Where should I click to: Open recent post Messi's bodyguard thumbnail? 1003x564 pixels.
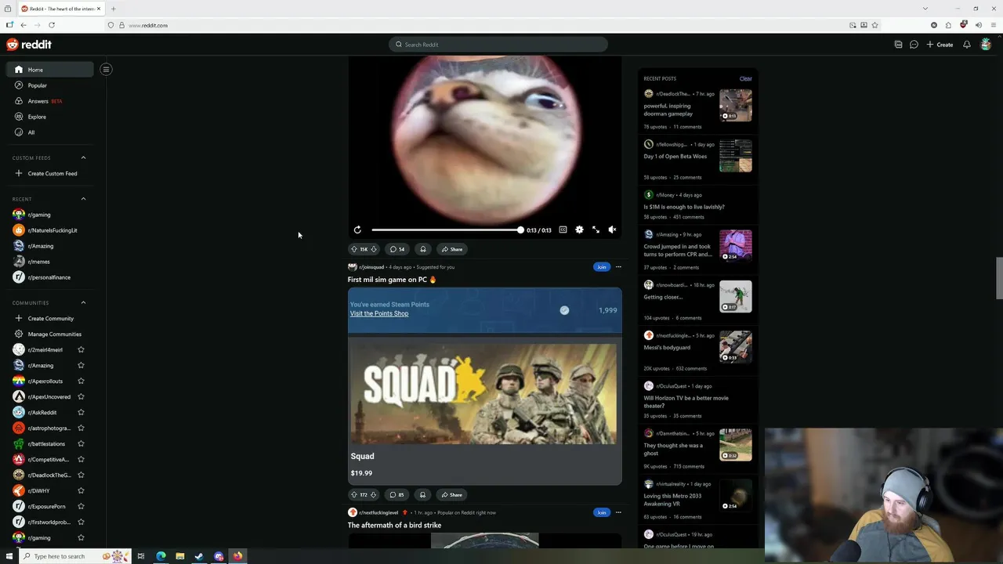coord(736,347)
